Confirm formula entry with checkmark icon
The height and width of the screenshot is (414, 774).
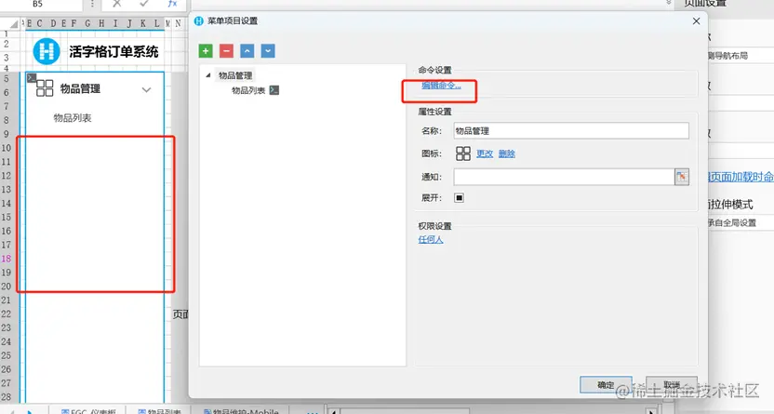pyautogui.click(x=144, y=4)
